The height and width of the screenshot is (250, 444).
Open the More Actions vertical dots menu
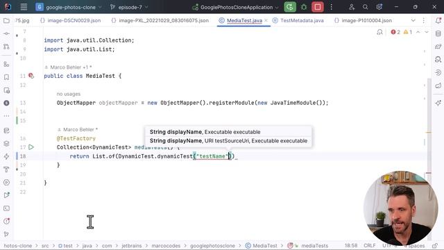click(x=332, y=7)
